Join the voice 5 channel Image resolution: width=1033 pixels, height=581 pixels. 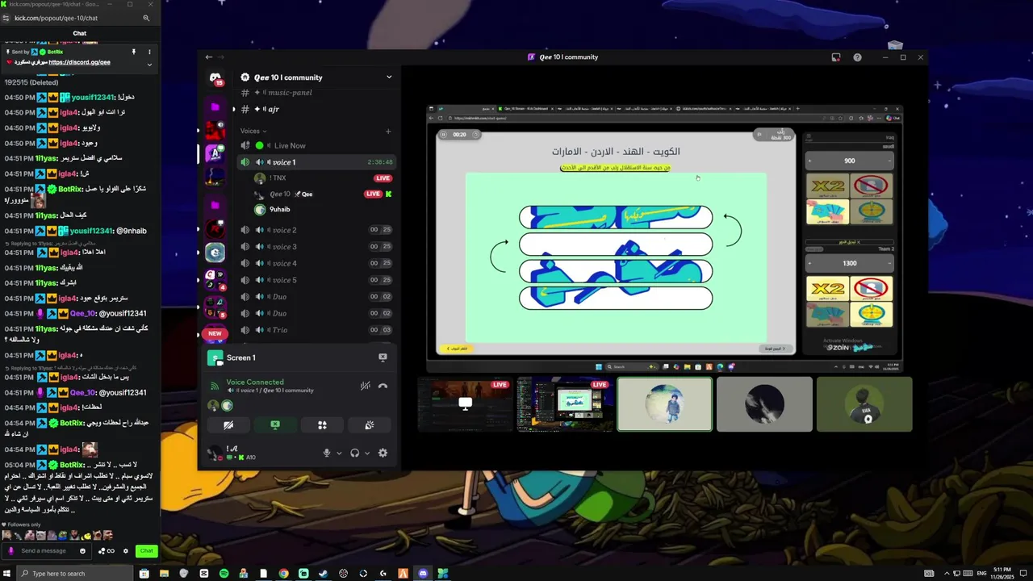click(316, 280)
